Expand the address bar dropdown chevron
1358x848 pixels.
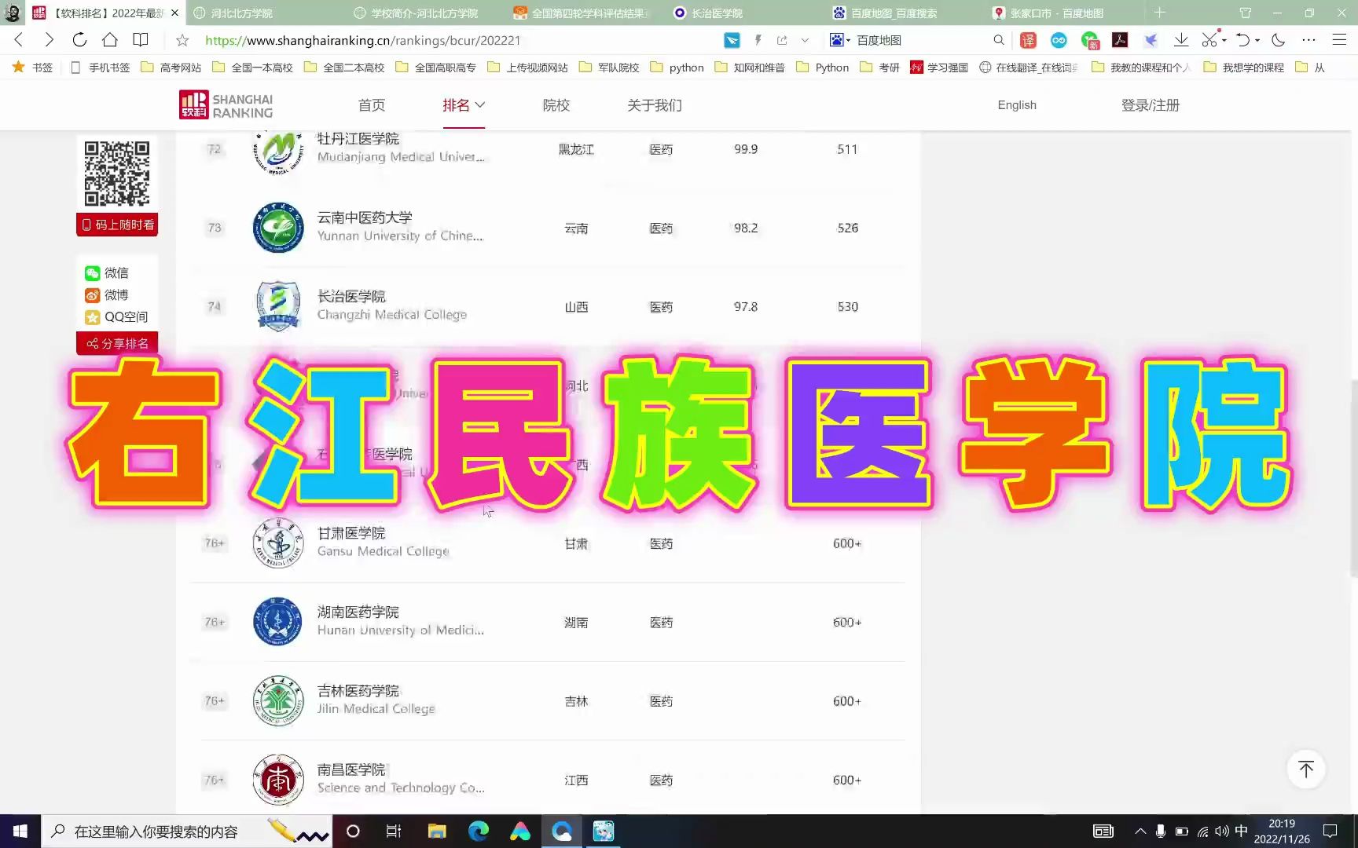click(805, 40)
